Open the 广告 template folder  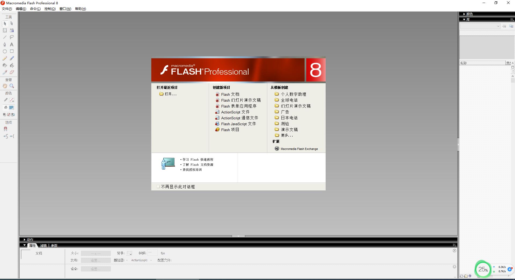tap(282, 112)
